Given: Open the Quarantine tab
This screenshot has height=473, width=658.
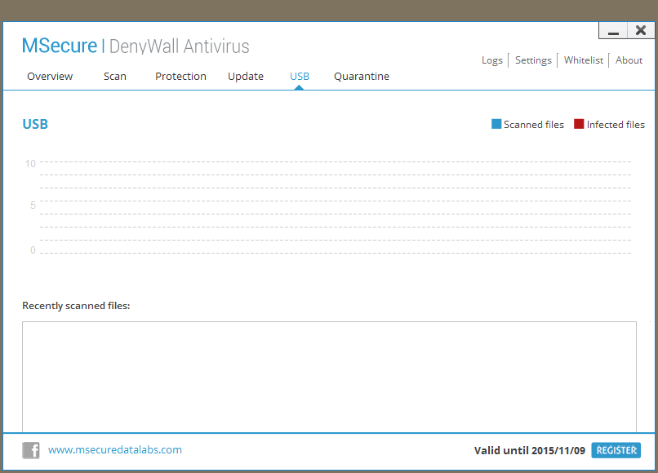Looking at the screenshot, I should point(362,77).
